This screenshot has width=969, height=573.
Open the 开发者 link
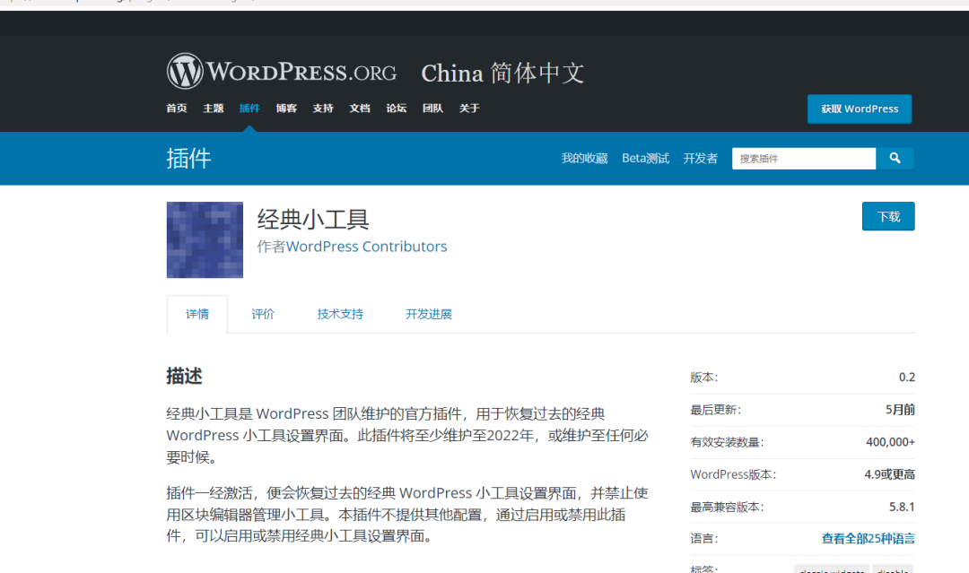[x=700, y=159]
